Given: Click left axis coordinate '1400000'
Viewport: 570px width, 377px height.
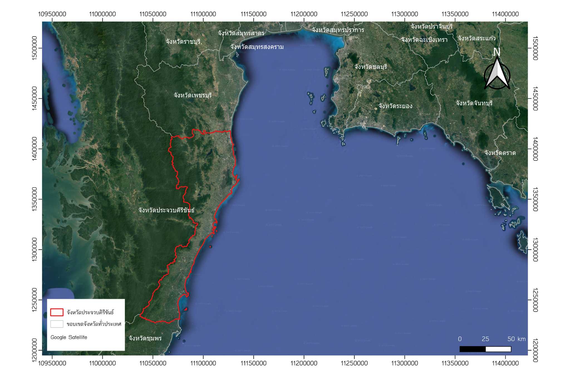Looking at the screenshot, I should coord(34,149).
